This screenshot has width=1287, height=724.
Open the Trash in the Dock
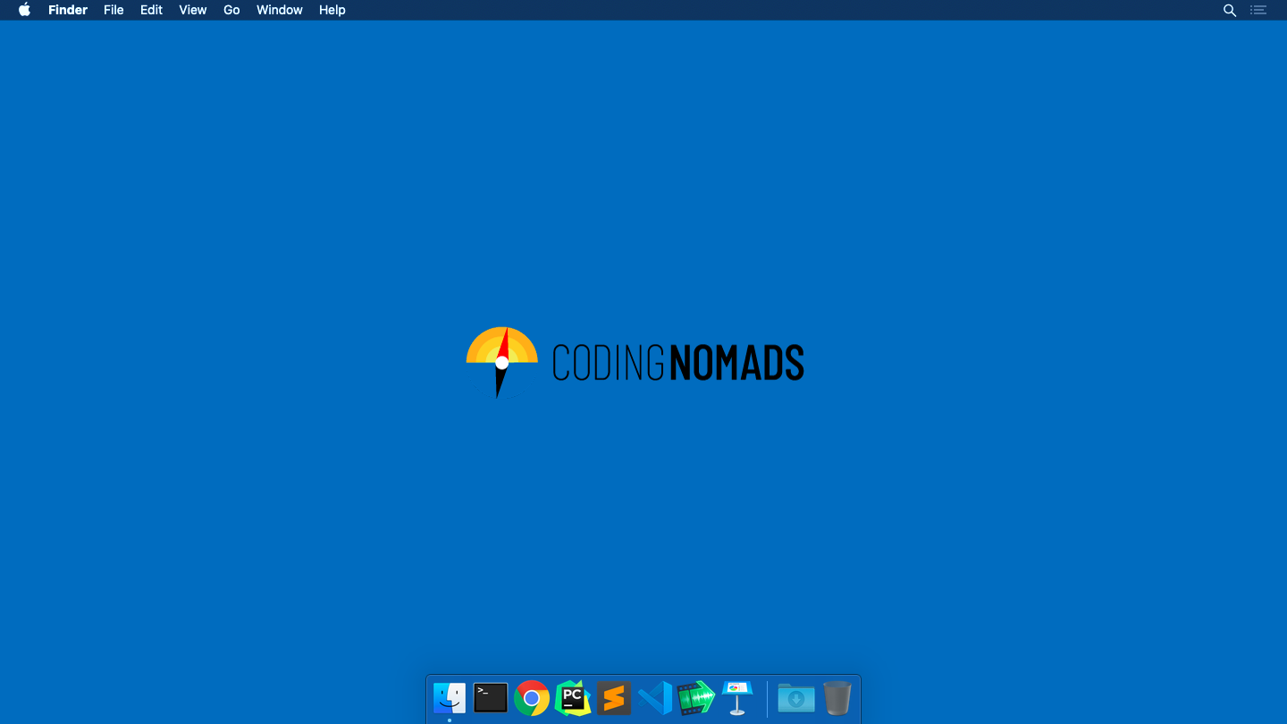point(837,698)
